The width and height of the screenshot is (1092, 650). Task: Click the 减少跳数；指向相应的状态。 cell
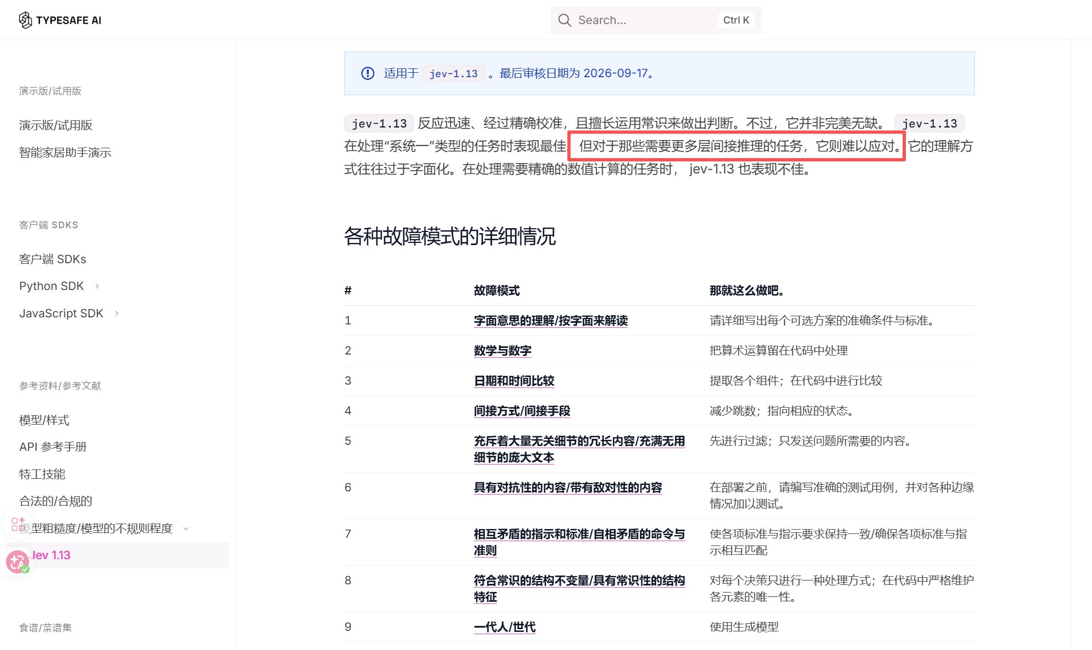tap(782, 411)
